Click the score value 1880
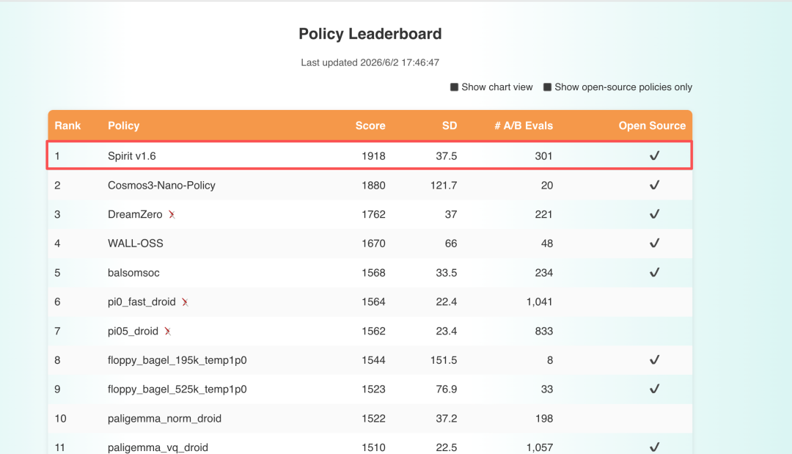The image size is (792, 454). (373, 186)
